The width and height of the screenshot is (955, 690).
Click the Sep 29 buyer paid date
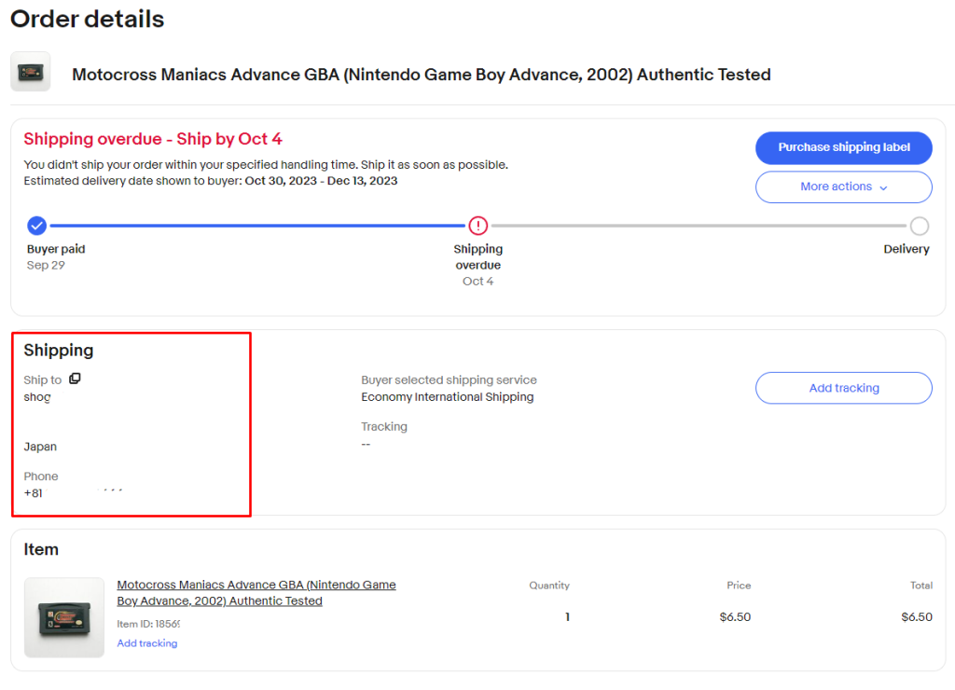pos(46,265)
